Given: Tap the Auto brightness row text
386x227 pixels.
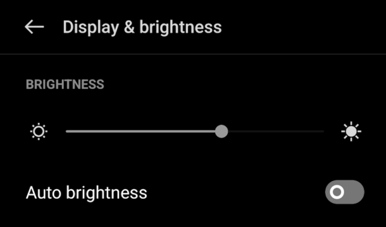Looking at the screenshot, I should click(x=87, y=193).
